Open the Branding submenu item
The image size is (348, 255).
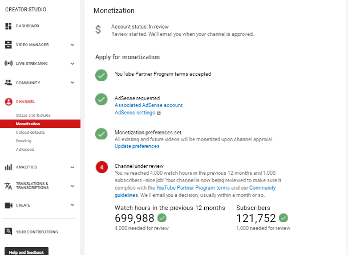pos(23,141)
